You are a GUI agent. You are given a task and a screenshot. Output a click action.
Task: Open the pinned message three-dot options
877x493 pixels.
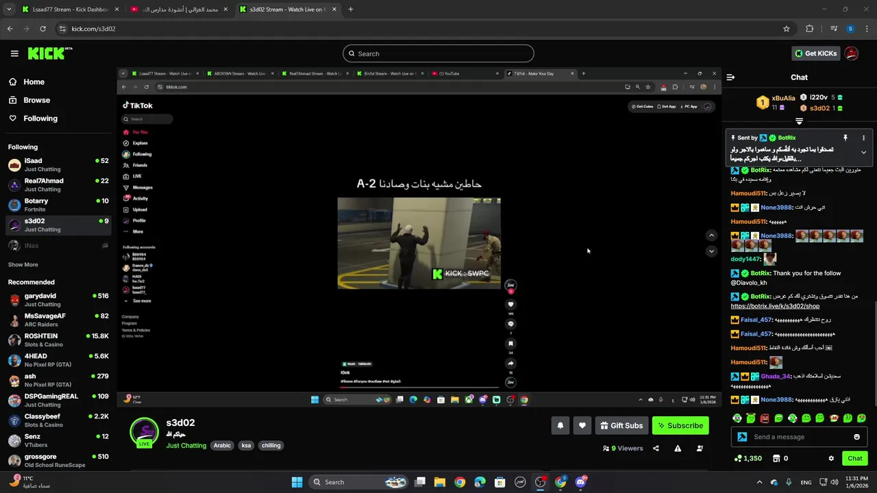(863, 138)
